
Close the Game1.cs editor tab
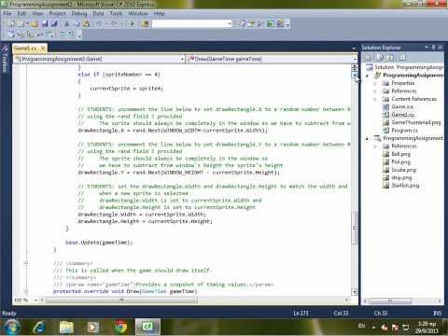point(42,48)
